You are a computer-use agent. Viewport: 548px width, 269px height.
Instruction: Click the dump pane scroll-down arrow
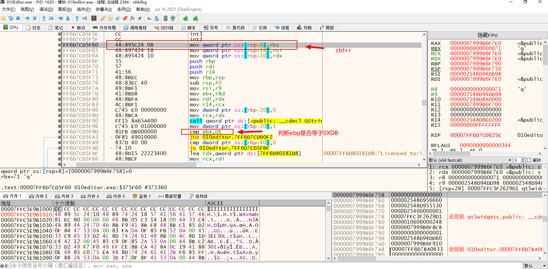click(x=328, y=258)
